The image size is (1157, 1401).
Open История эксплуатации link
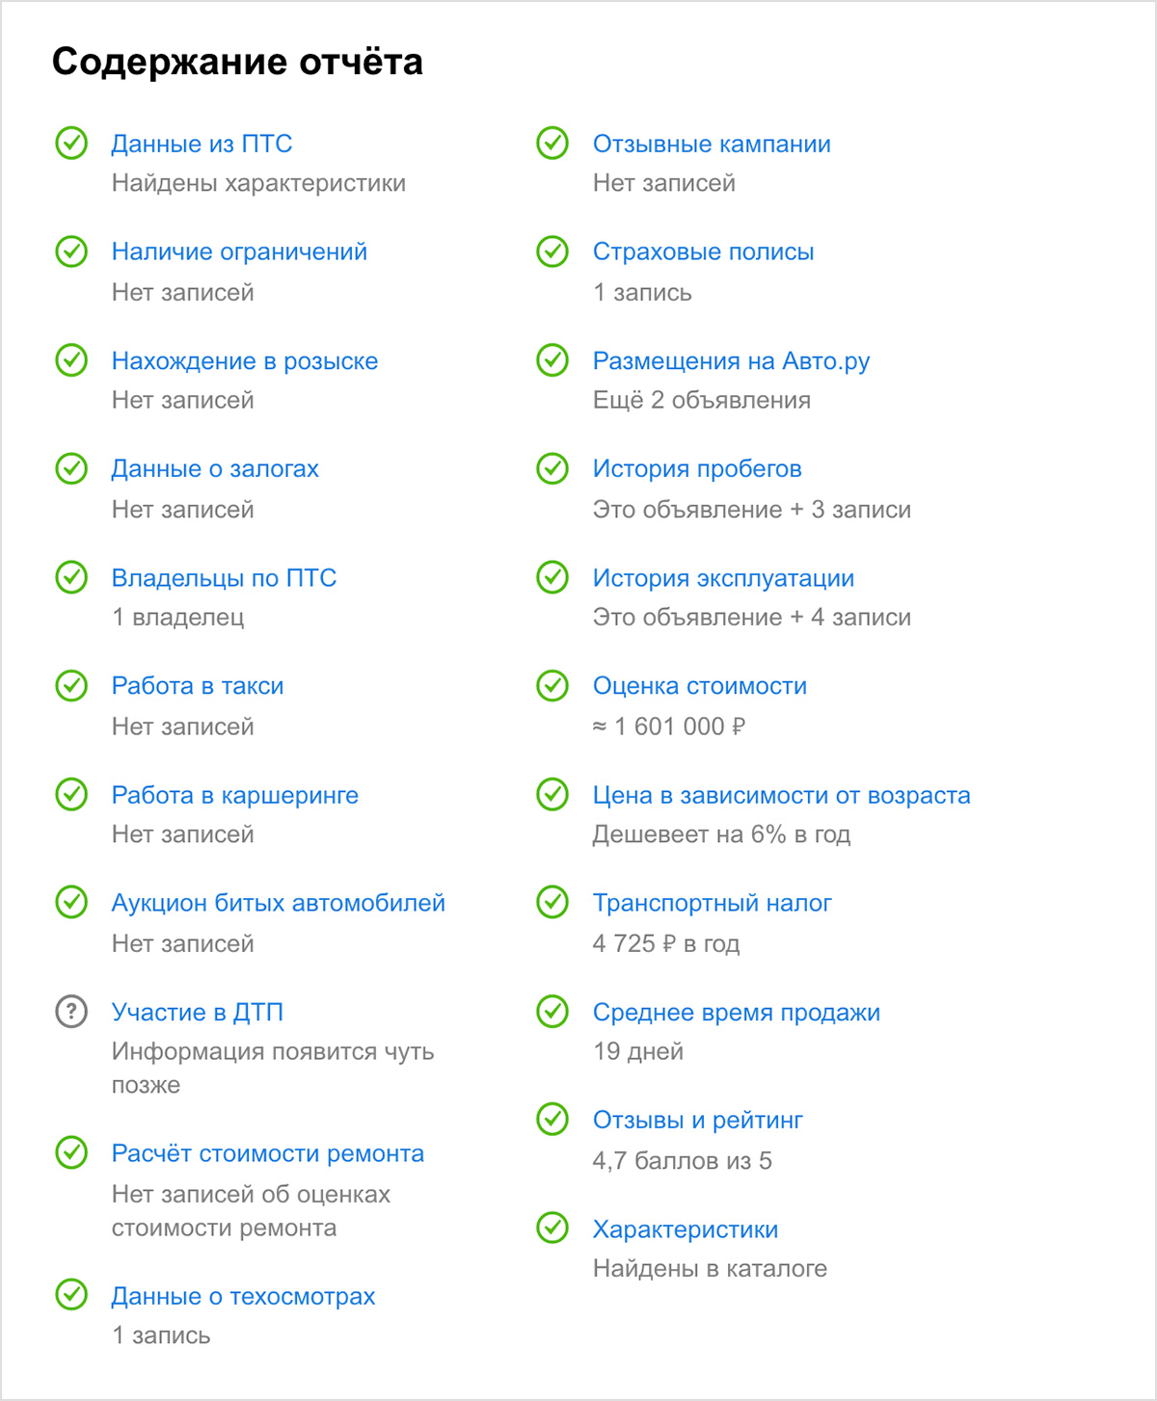(723, 578)
